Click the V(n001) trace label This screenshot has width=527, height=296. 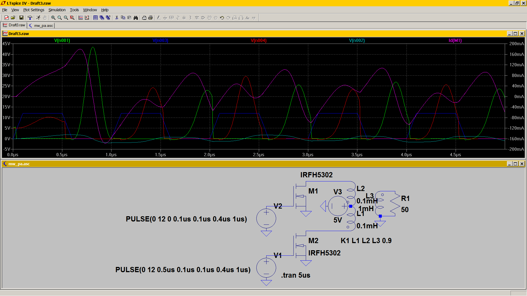(x=62, y=41)
